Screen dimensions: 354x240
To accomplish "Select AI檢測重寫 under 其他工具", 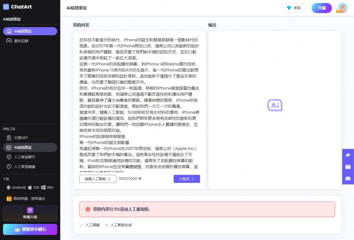I will (30, 147).
